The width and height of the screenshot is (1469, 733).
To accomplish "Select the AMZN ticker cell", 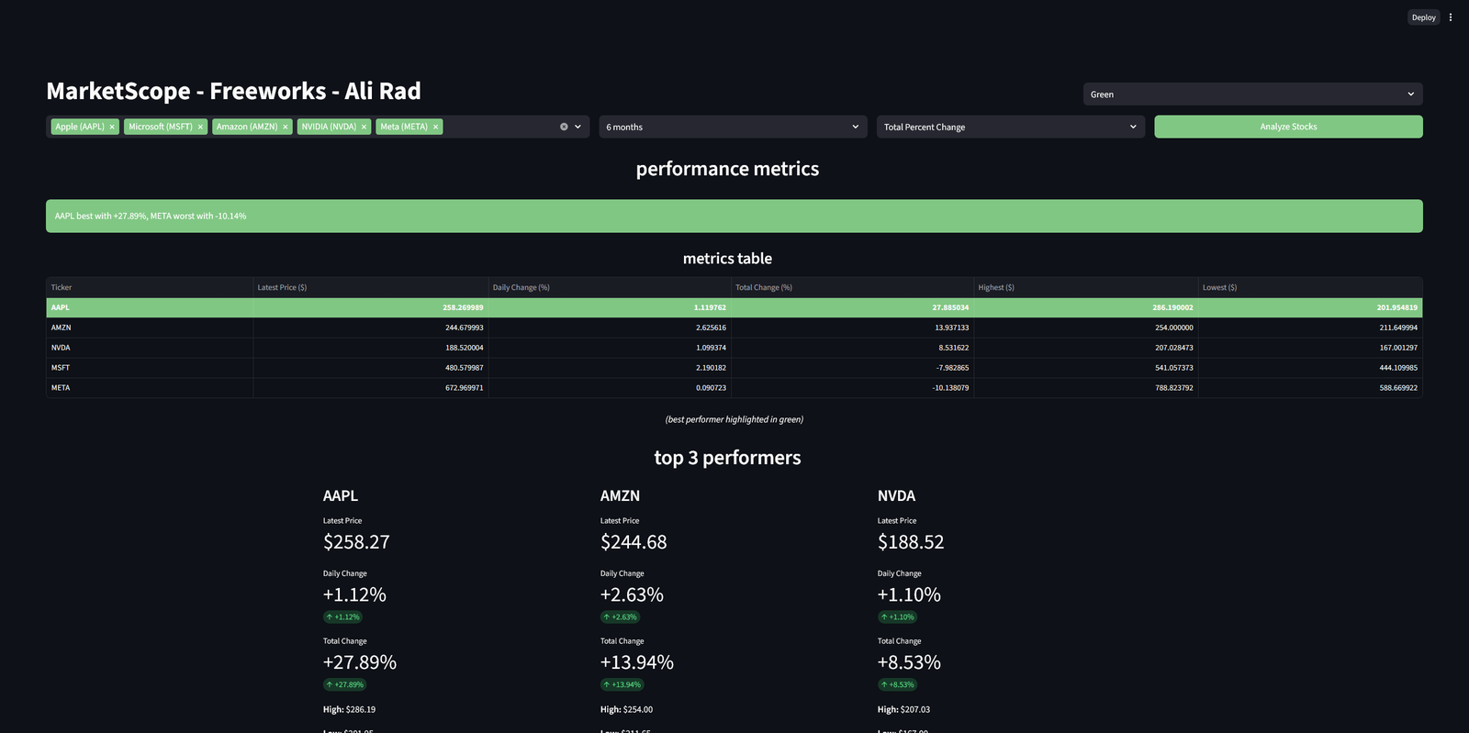I will [150, 328].
